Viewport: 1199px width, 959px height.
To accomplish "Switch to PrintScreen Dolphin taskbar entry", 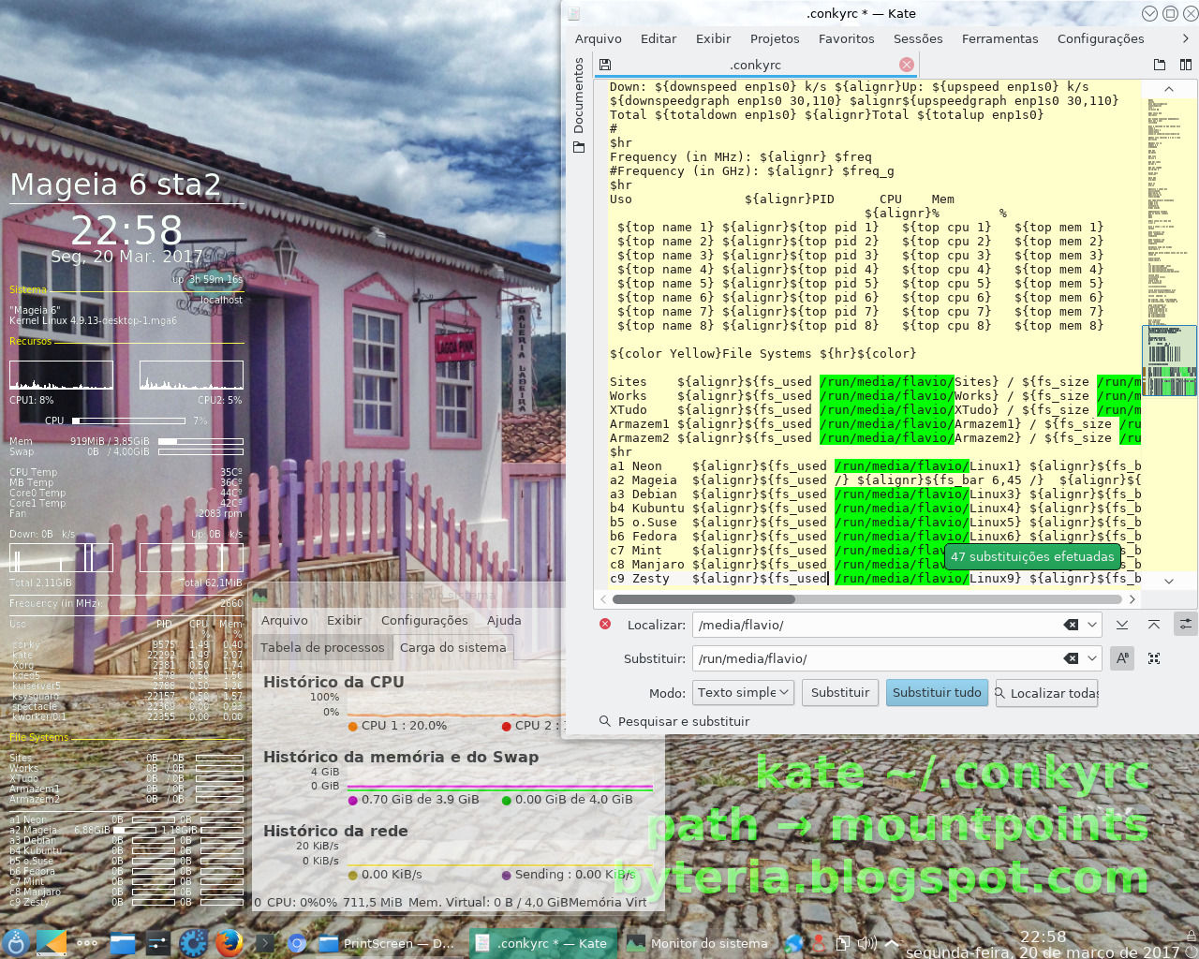I will pyautogui.click(x=388, y=943).
